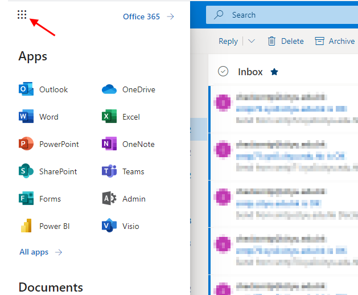Toggle the select-all circle beside Inbox
The width and height of the screenshot is (358, 295).
223,71
